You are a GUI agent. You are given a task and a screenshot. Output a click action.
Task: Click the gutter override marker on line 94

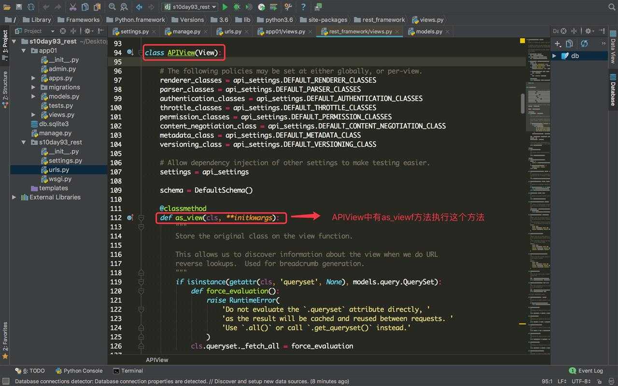tap(130, 52)
